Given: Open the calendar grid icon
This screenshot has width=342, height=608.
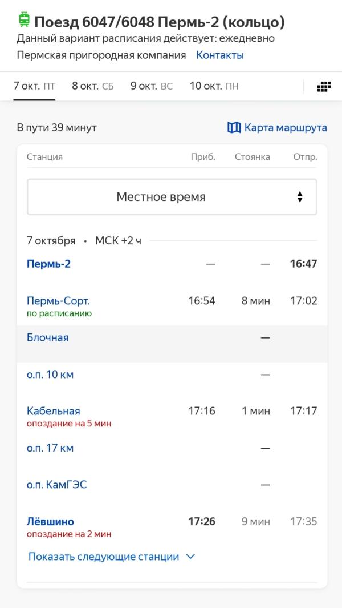Looking at the screenshot, I should click(324, 87).
